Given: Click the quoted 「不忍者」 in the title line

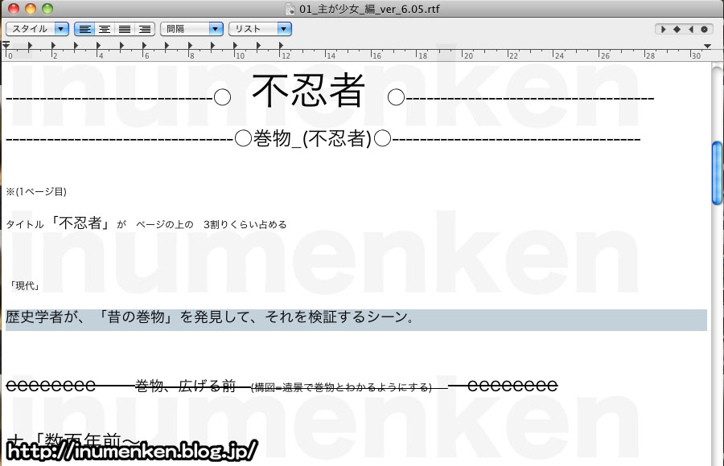Looking at the screenshot, I should point(80,223).
